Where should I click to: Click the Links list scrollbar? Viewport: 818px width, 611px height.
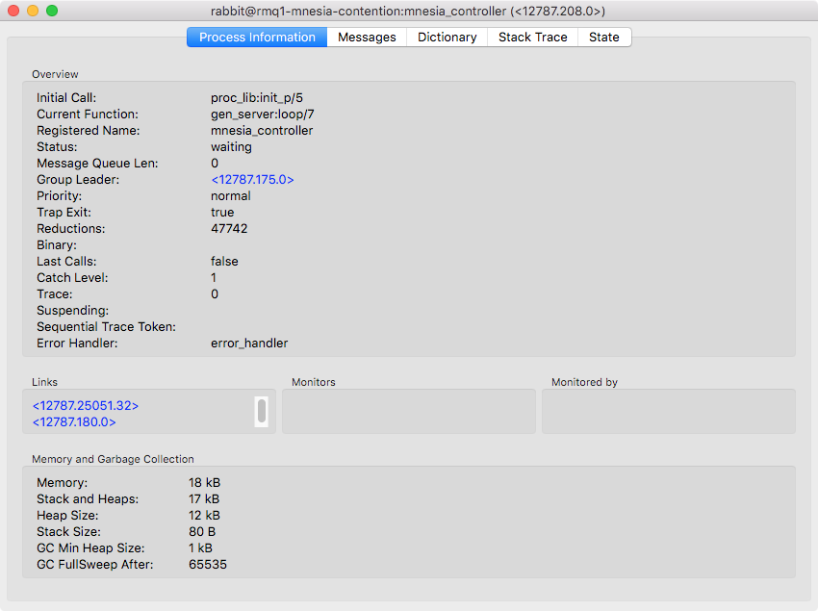pos(262,411)
